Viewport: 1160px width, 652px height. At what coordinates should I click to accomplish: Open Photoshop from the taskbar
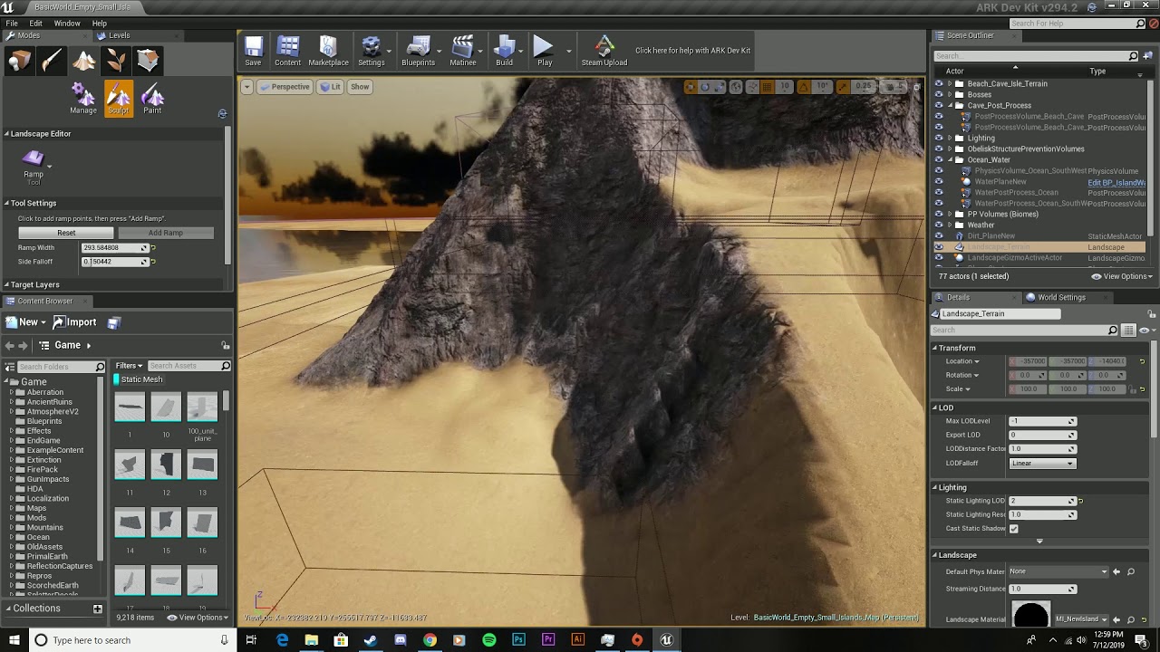(518, 640)
